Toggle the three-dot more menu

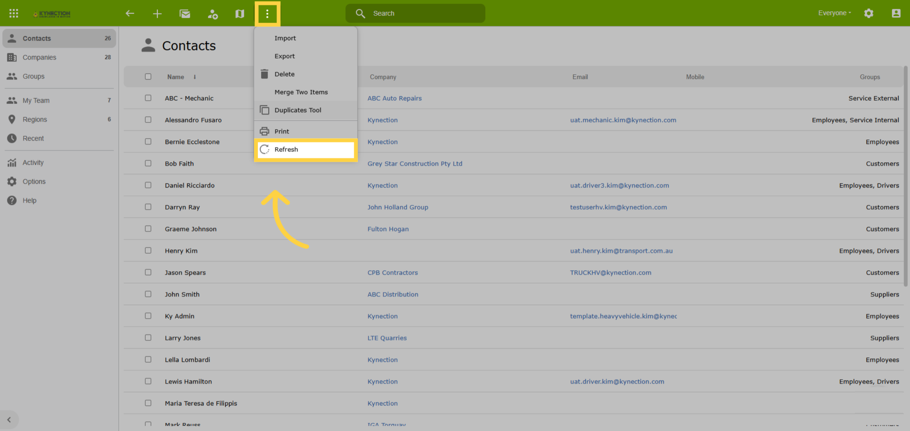pos(267,14)
